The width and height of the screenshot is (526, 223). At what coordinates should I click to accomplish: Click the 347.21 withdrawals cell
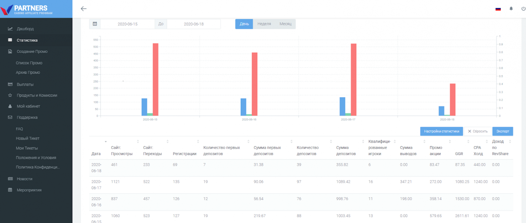pyautogui.click(x=406, y=182)
